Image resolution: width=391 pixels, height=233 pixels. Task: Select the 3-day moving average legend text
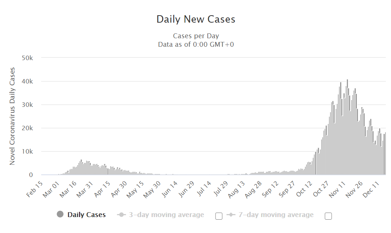166,215
